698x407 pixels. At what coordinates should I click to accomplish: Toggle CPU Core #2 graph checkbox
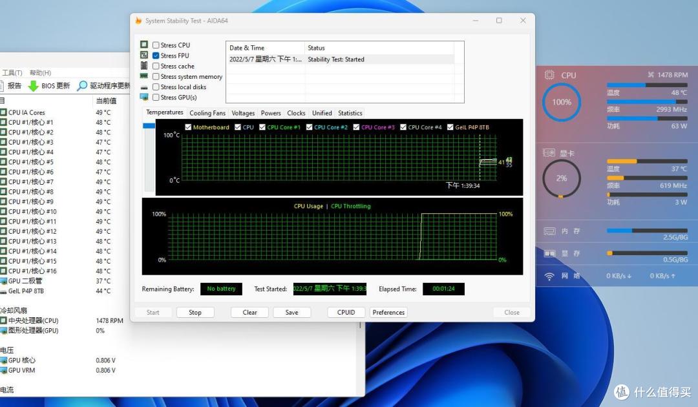pos(310,127)
